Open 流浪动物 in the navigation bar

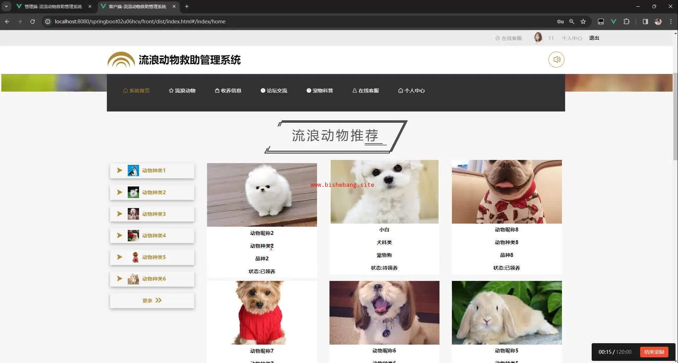click(182, 91)
